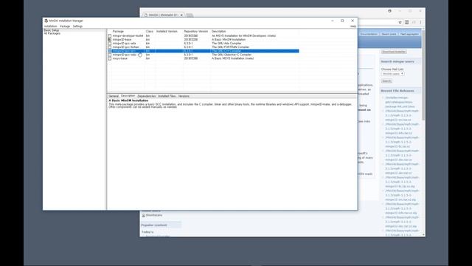This screenshot has width=472, height=266.
Task: Click the Installed Version column header
Action: [167, 31]
